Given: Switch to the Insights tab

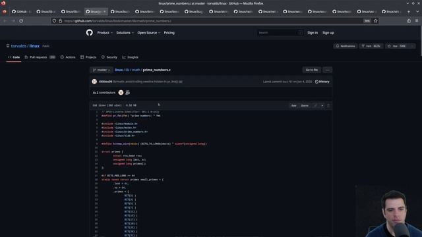Looking at the screenshot, I should (131, 57).
